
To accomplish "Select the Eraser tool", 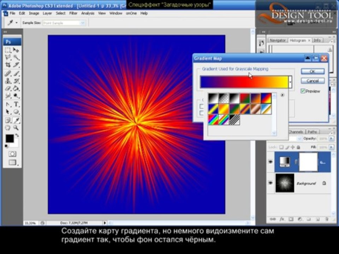I will (8, 88).
